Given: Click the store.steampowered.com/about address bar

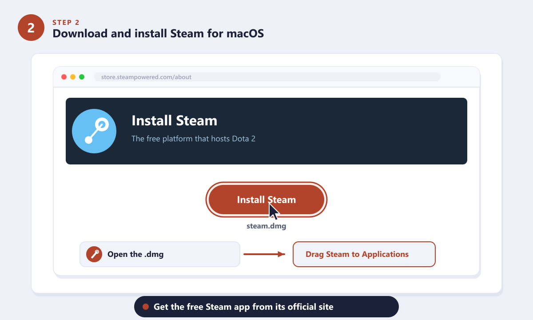Looking at the screenshot, I should (x=267, y=77).
